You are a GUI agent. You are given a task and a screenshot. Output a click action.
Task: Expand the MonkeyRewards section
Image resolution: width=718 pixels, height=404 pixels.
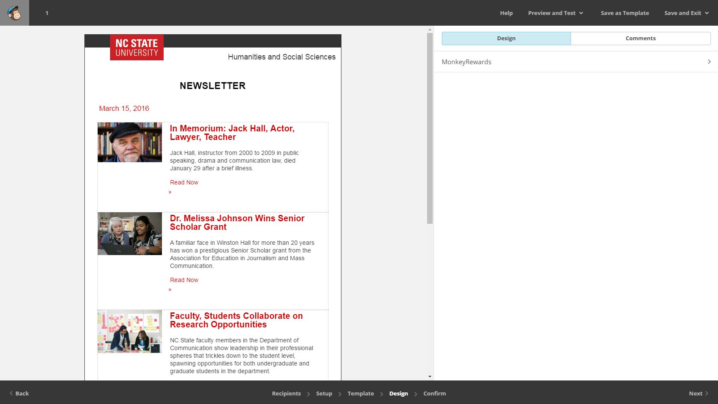pyautogui.click(x=576, y=62)
